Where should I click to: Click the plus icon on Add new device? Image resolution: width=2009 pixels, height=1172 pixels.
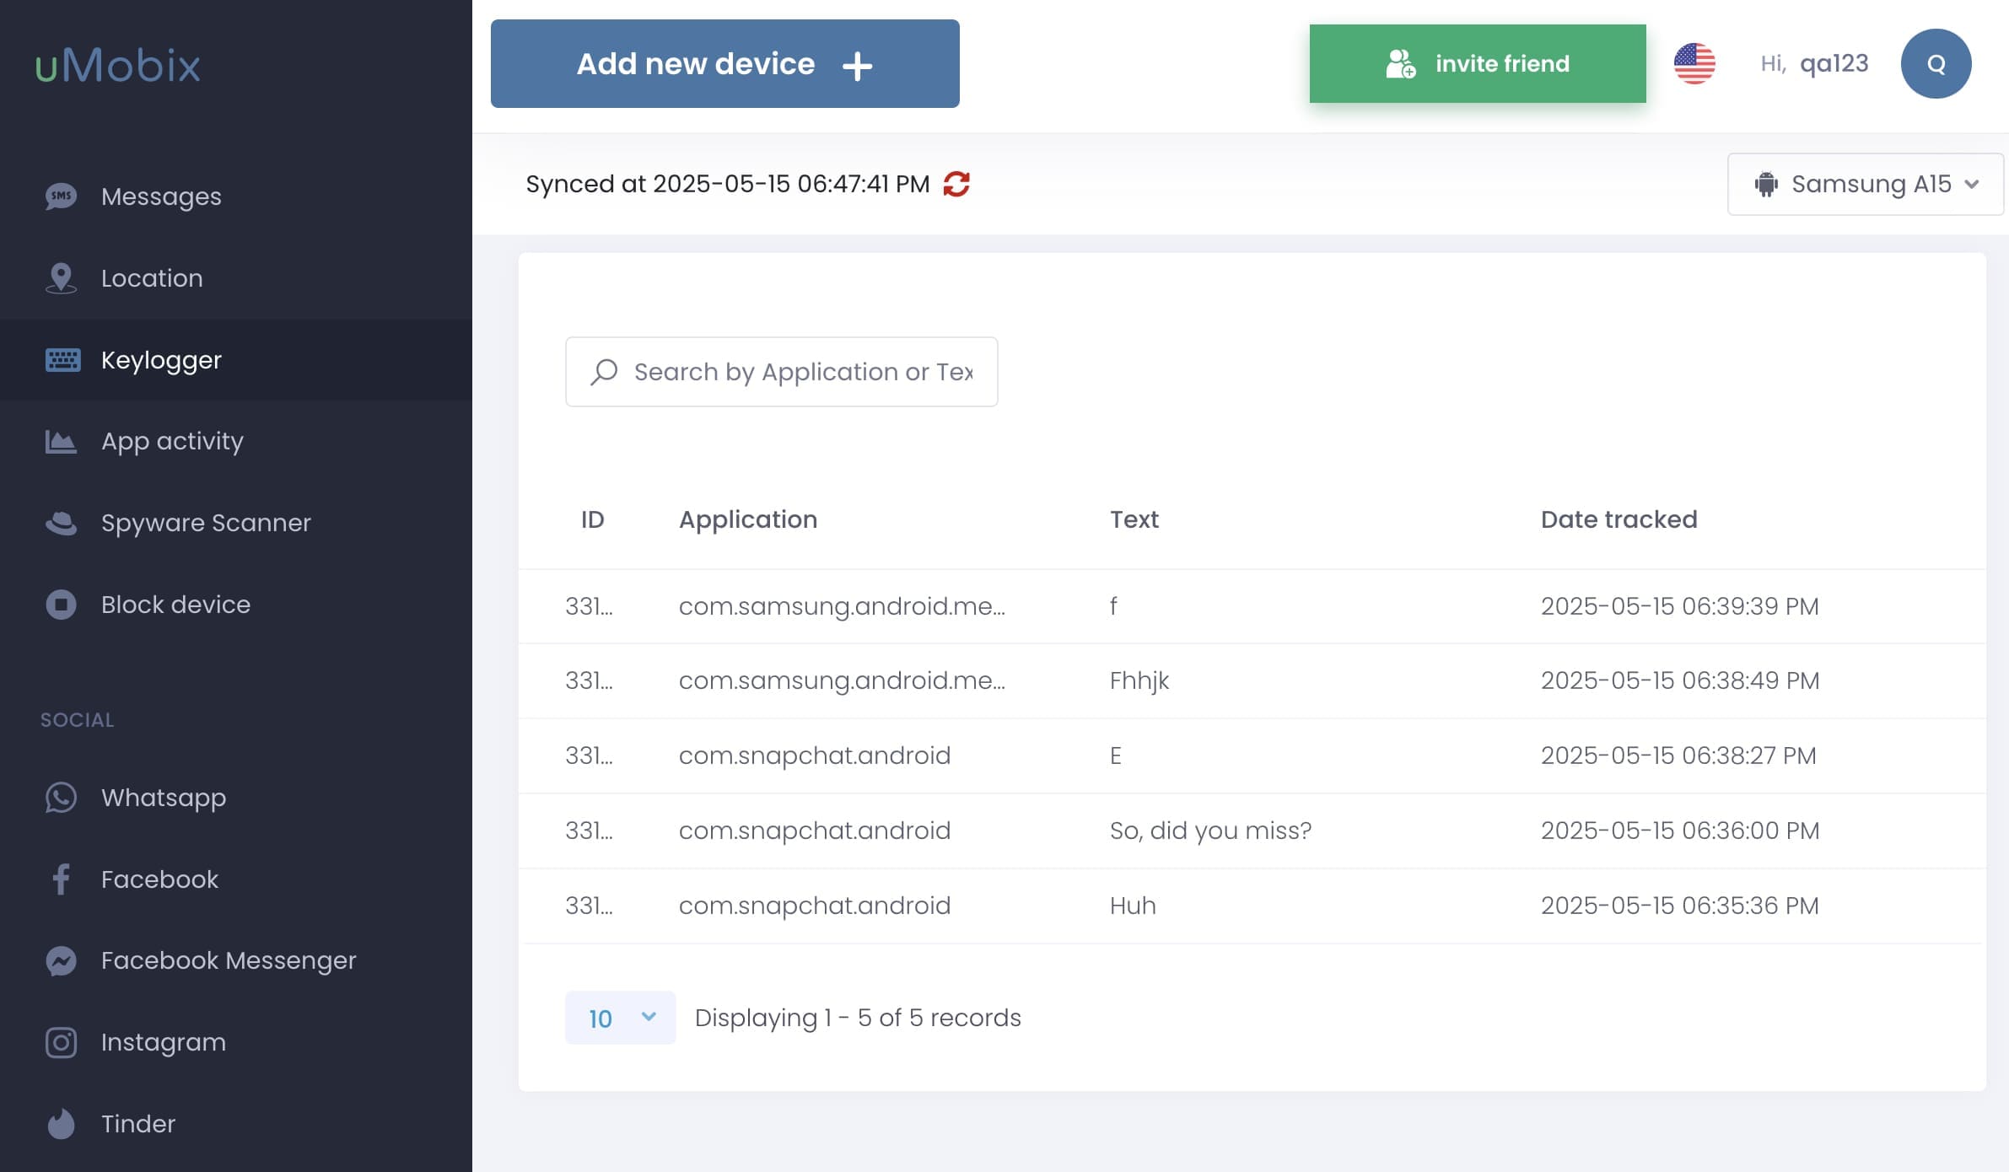coord(857,66)
